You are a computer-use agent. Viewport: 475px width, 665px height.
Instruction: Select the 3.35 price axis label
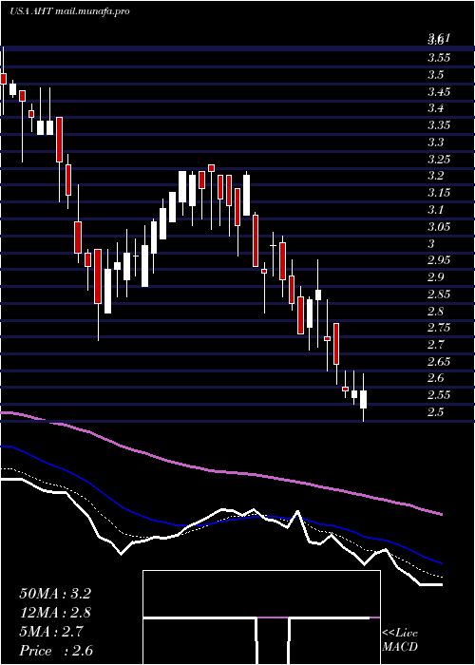[439, 125]
